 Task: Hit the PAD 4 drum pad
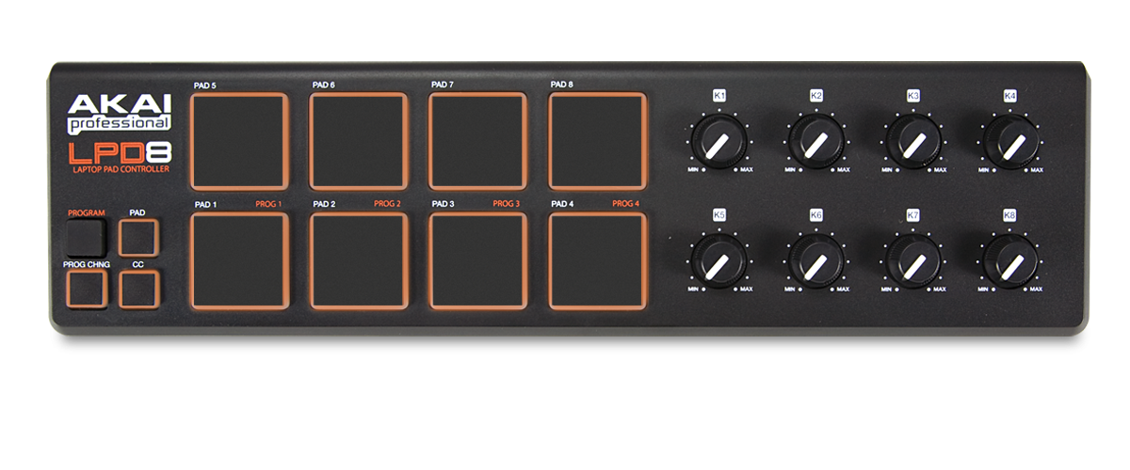click(597, 260)
